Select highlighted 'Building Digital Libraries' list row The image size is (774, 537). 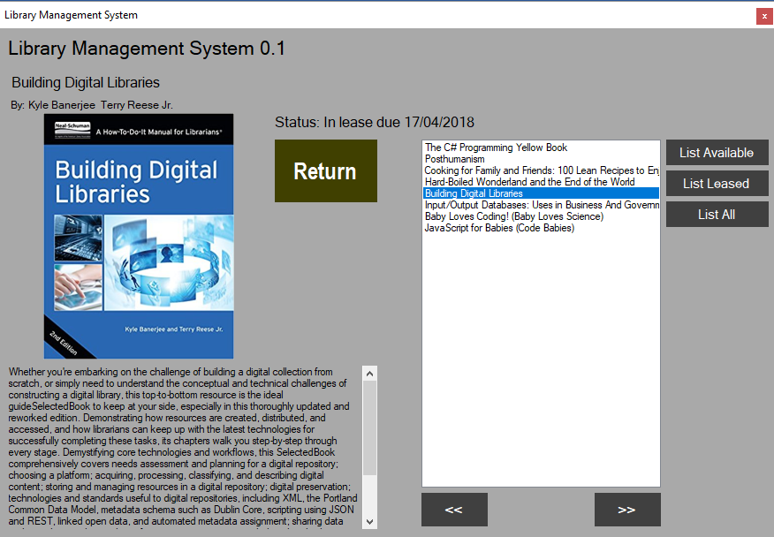pos(541,193)
